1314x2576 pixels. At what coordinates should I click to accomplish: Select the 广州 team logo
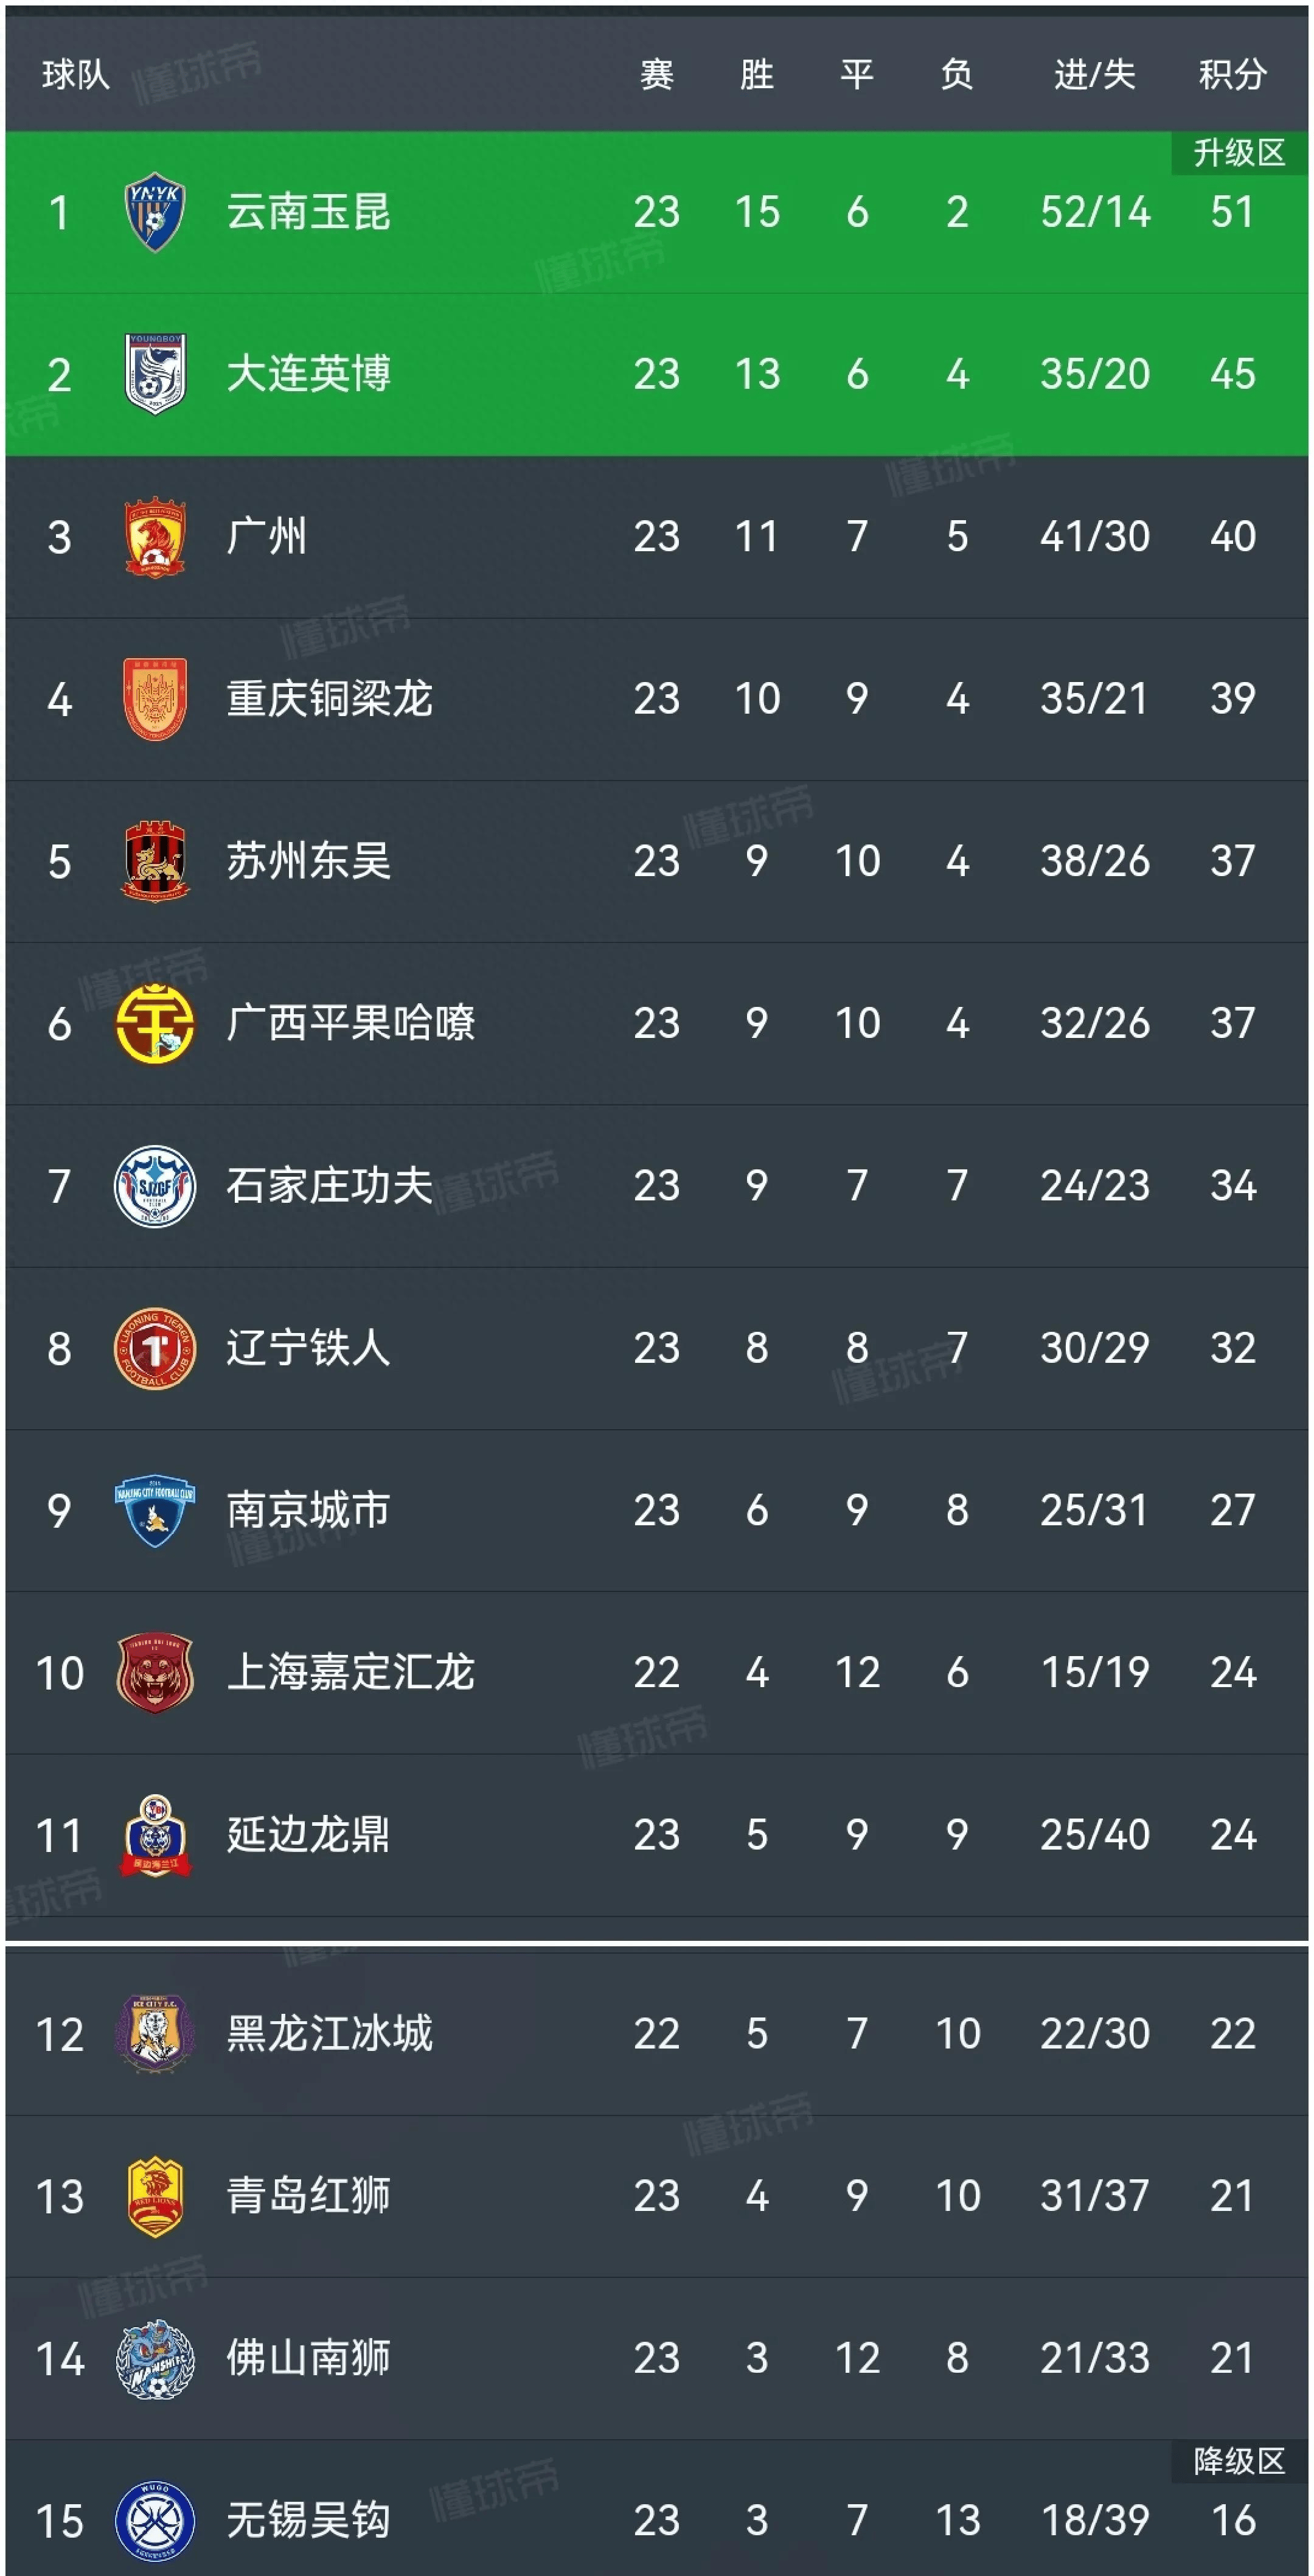(154, 537)
